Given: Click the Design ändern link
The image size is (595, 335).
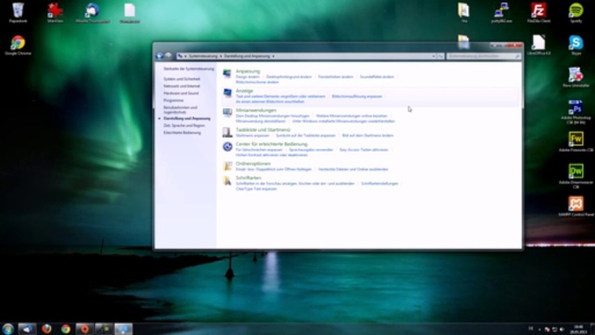Looking at the screenshot, I should point(247,77).
